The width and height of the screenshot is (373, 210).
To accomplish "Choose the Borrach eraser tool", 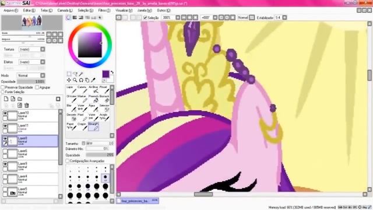I will point(104,99).
